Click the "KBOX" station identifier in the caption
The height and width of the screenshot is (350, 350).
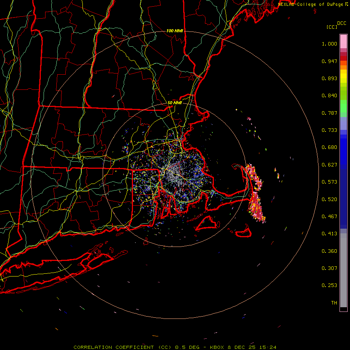pyautogui.click(x=217, y=347)
